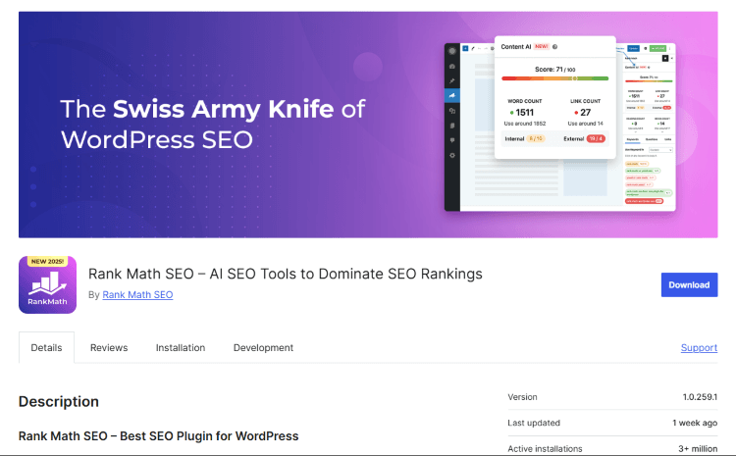The width and height of the screenshot is (736, 456).
Task: Click the NEW 2025! badge on plugin logo
Action: coord(47,261)
